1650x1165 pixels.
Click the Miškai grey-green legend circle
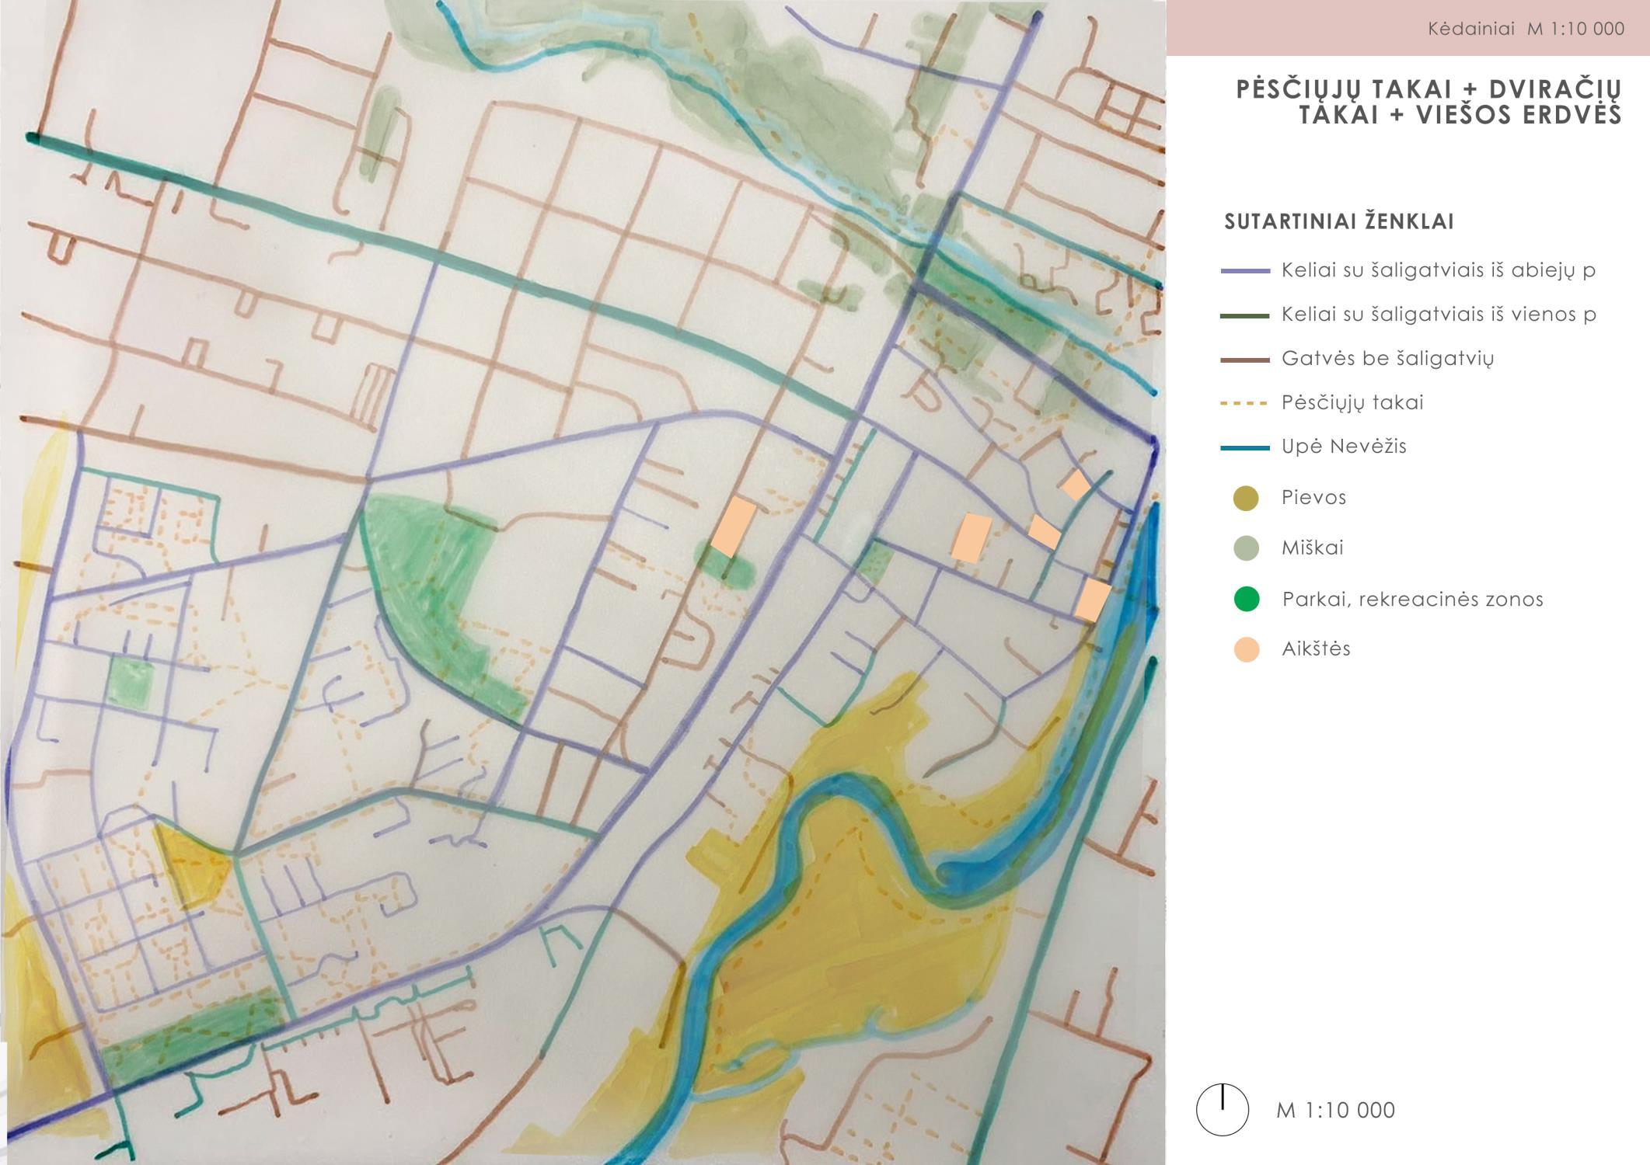pyautogui.click(x=1246, y=548)
